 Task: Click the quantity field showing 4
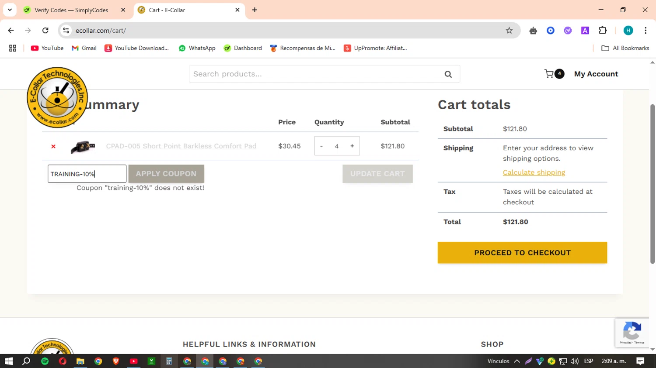337,146
